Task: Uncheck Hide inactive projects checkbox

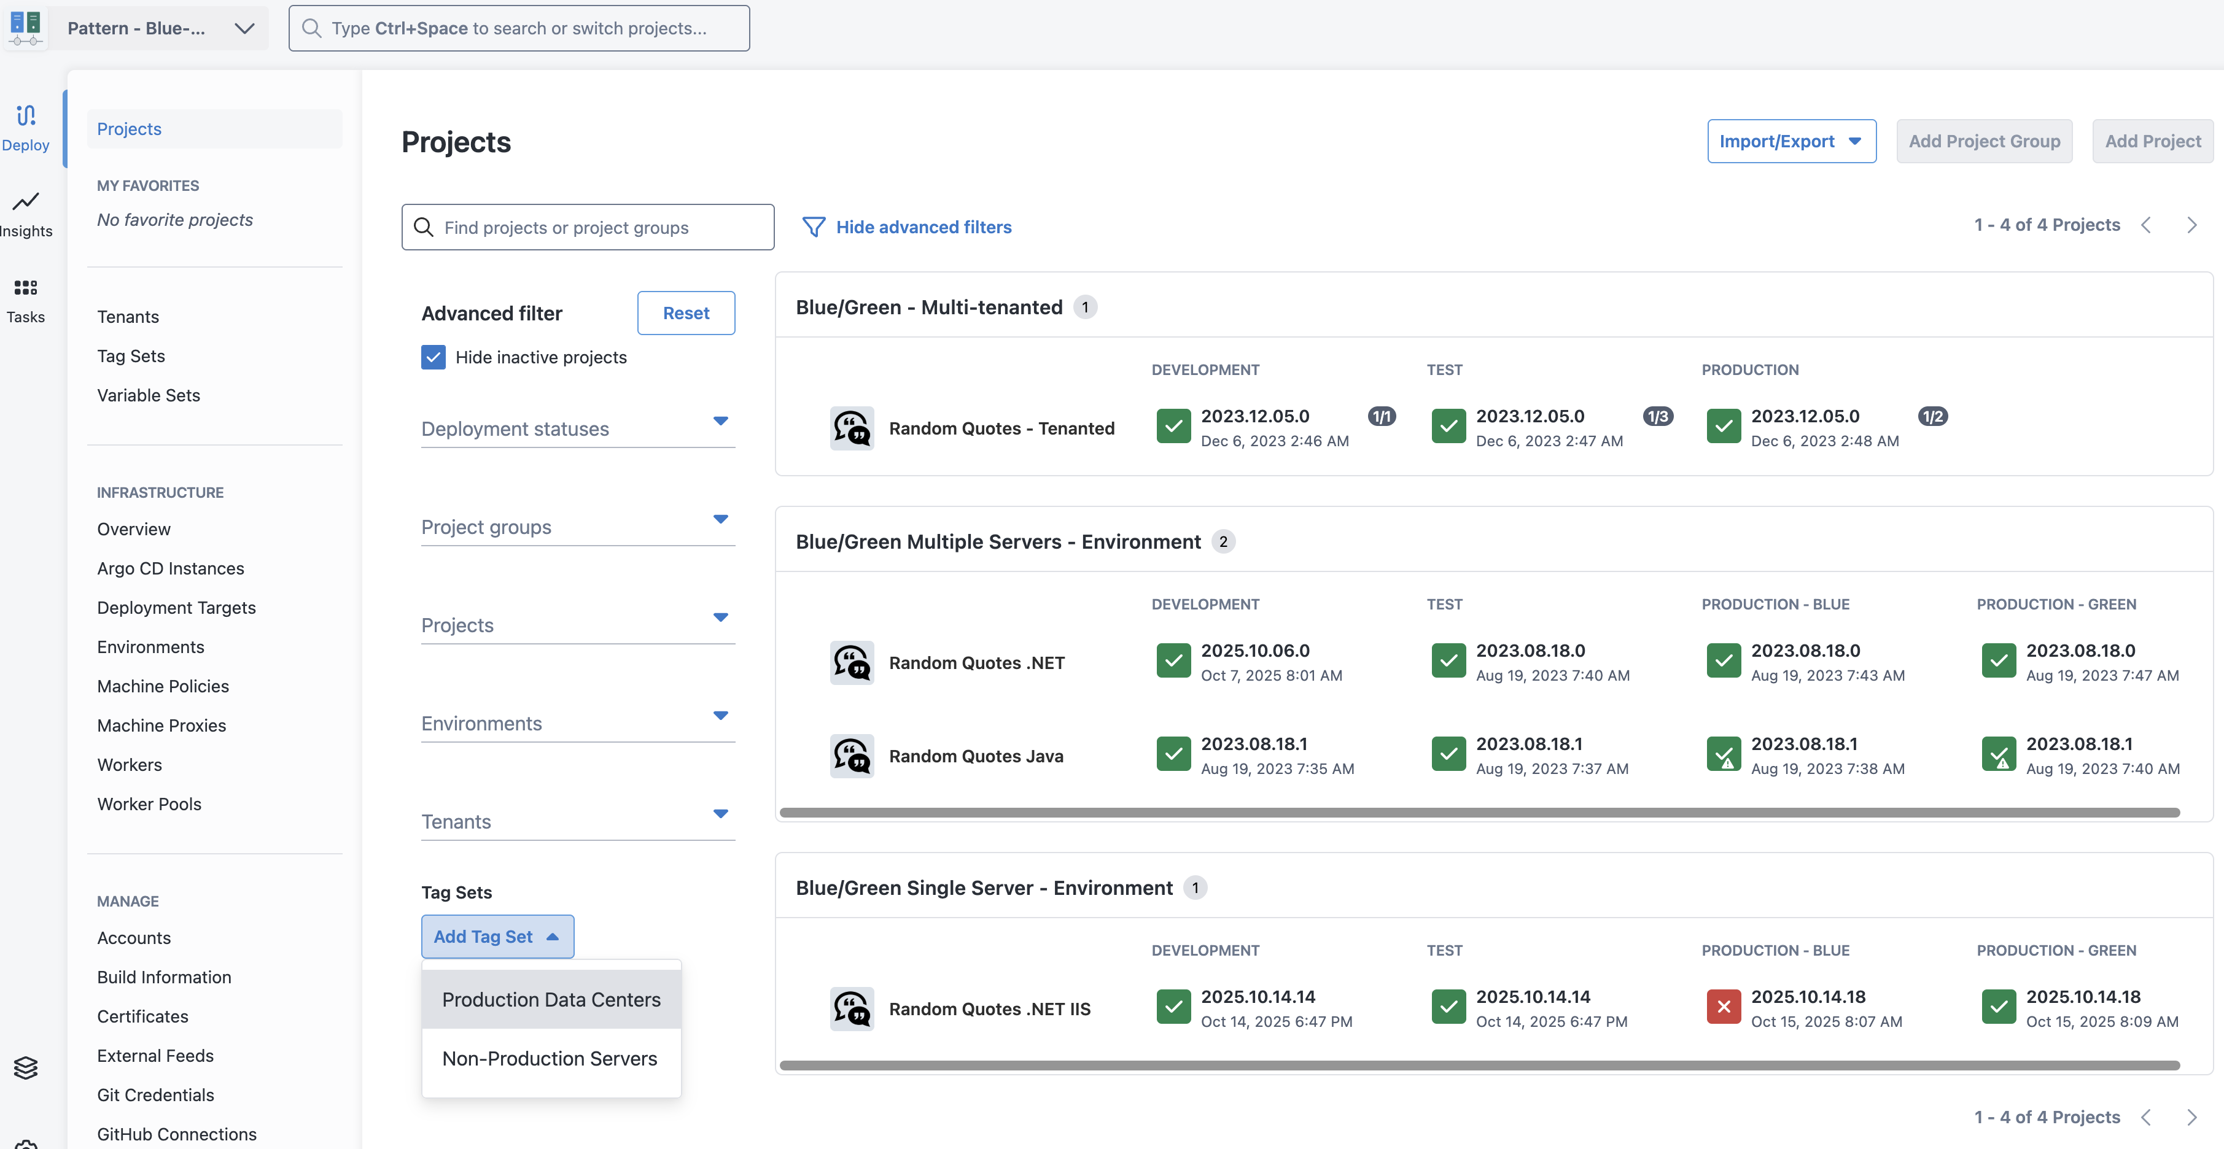Action: (434, 357)
